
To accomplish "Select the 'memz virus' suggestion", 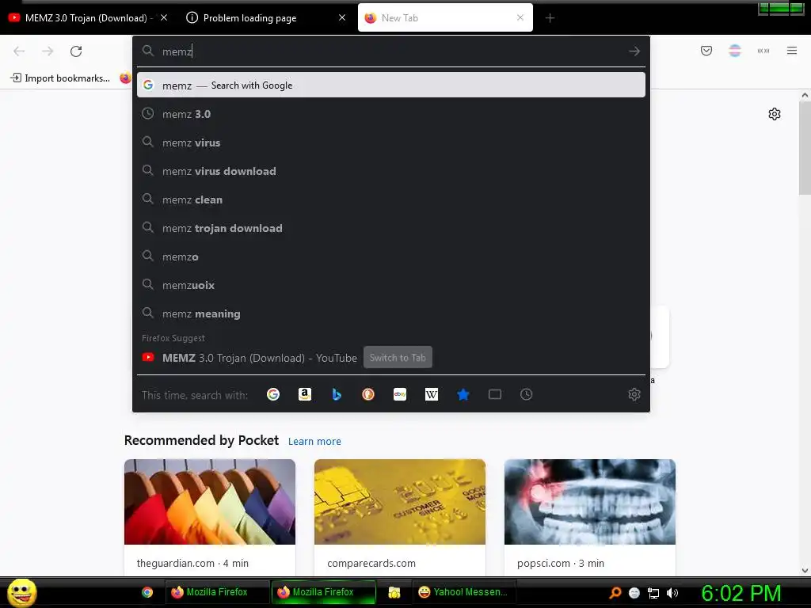I will tap(391, 142).
